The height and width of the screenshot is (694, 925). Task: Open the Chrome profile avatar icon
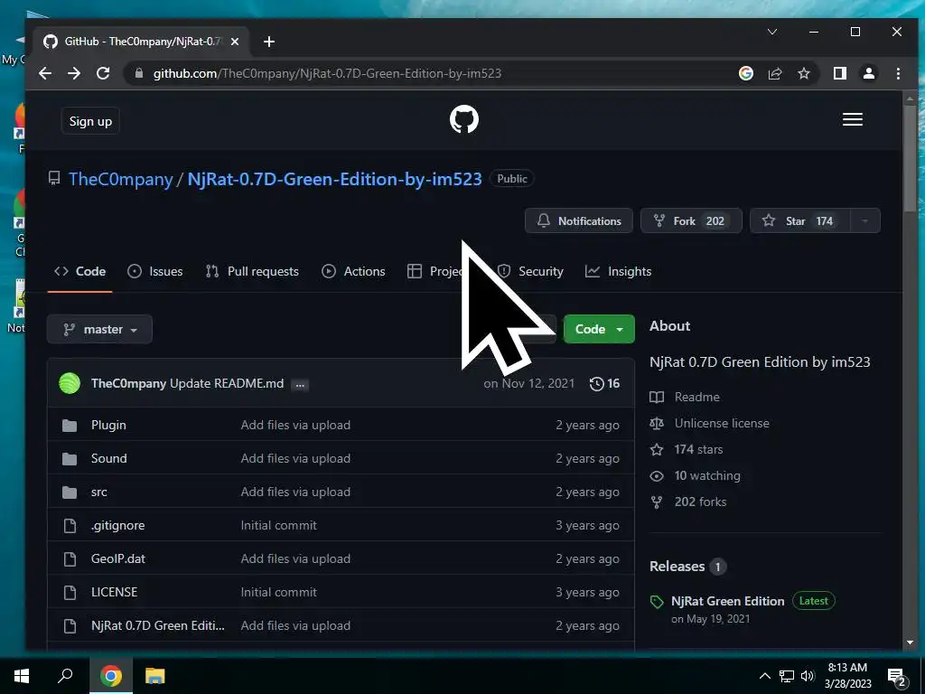coord(869,73)
